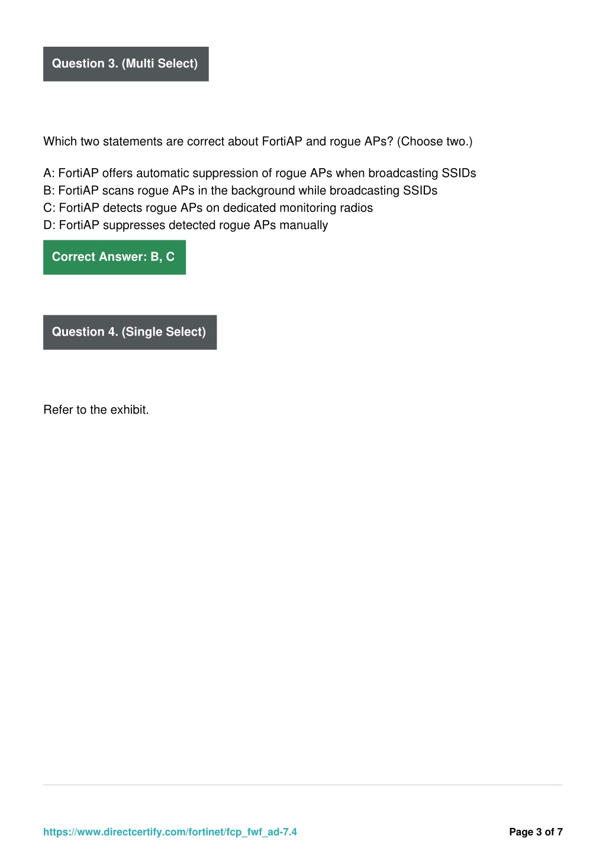606x857 pixels.
Task: Click the 'Page 3 of 7' indicator
Action: click(x=536, y=832)
